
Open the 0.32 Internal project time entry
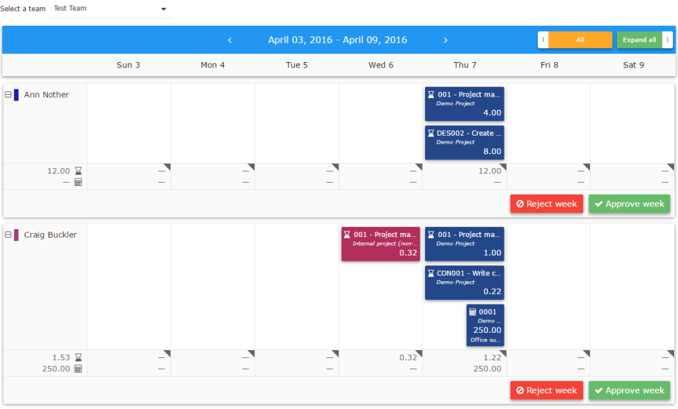click(x=381, y=244)
